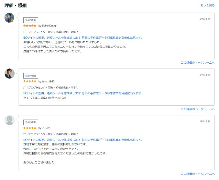Click the 見積り相談 tag in 76Tom's review
The image size is (219, 180).
(x=31, y=122)
